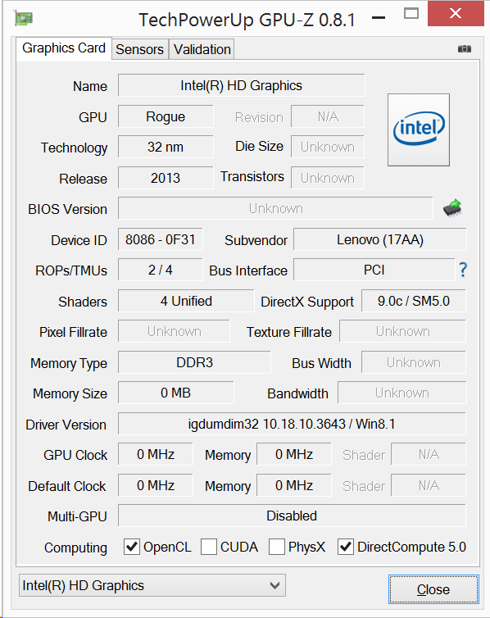Open the Intel(R) HD Graphics device dropdown
The image size is (490, 618).
click(x=152, y=585)
